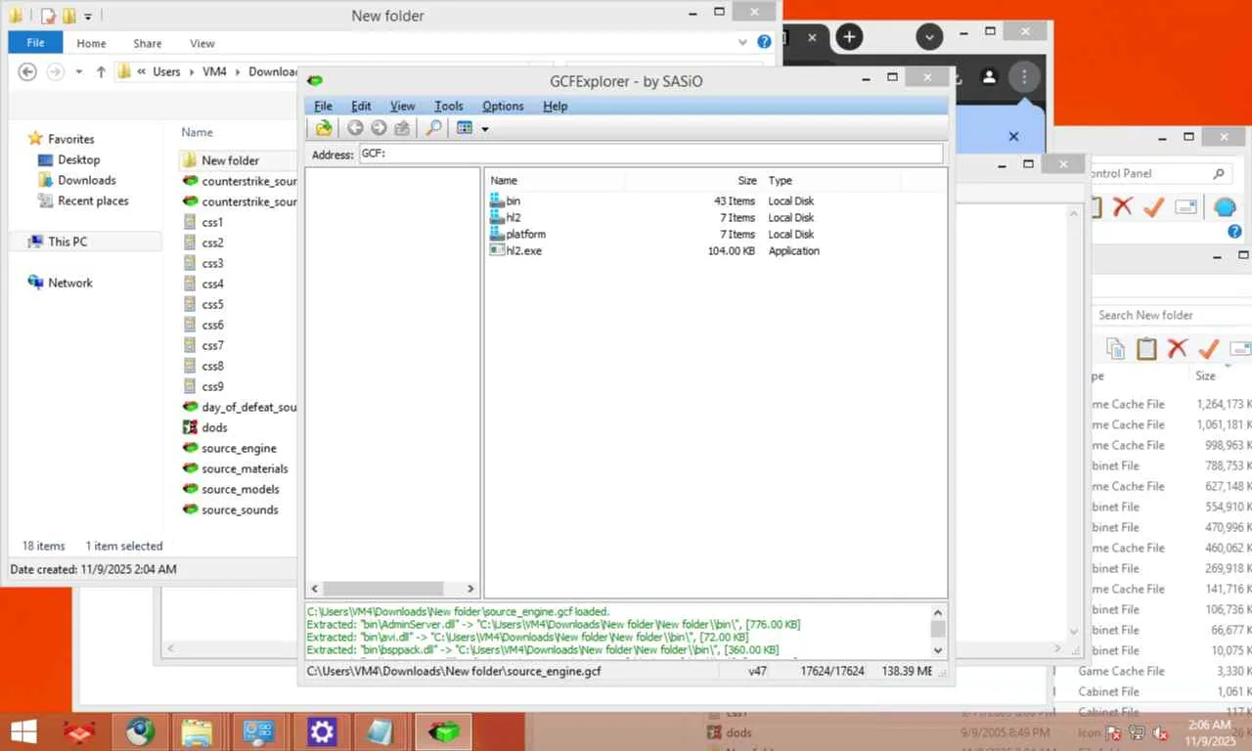Viewport: 1252px width, 751px height.
Task: Open the Tools menu in GCFExplorer
Action: coord(448,106)
